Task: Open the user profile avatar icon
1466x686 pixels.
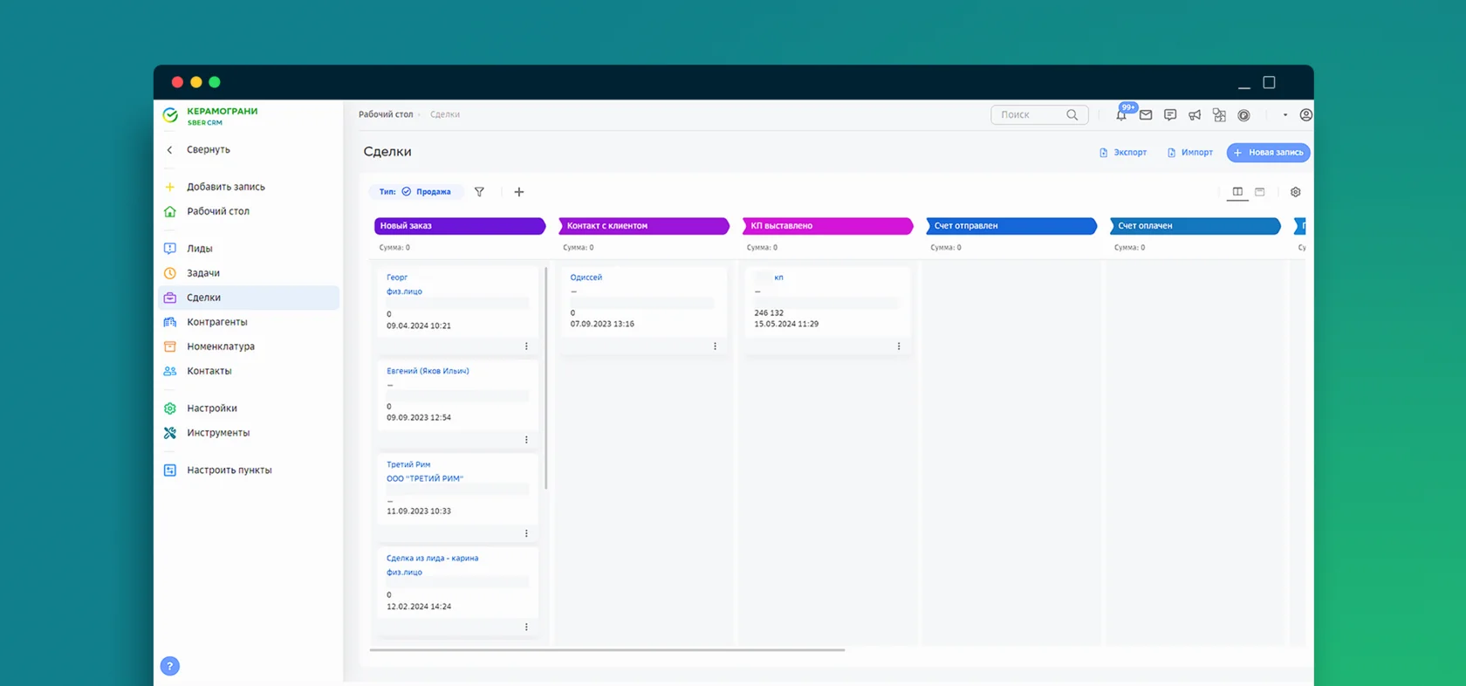Action: 1305,115
